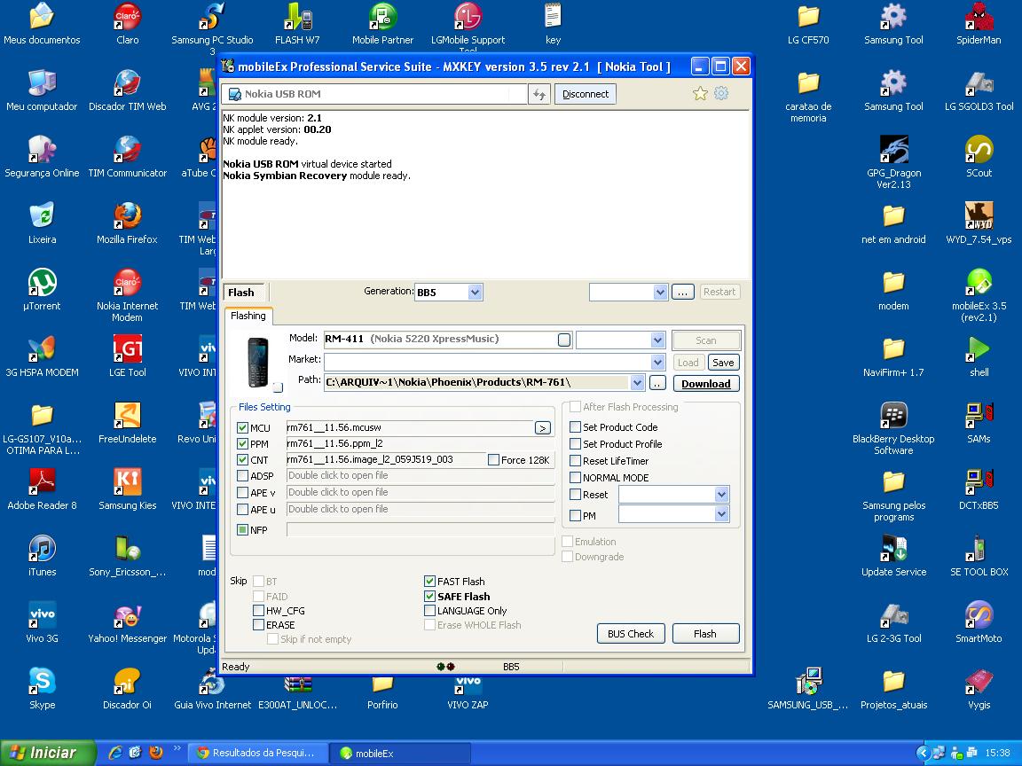Launch Skype from the desktop

[x=42, y=686]
